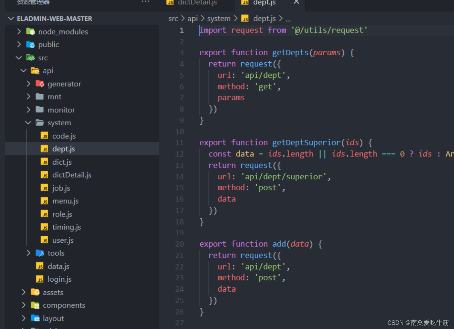Click line number 20 in the gutter
The height and width of the screenshot is (329, 454).
tap(180, 244)
